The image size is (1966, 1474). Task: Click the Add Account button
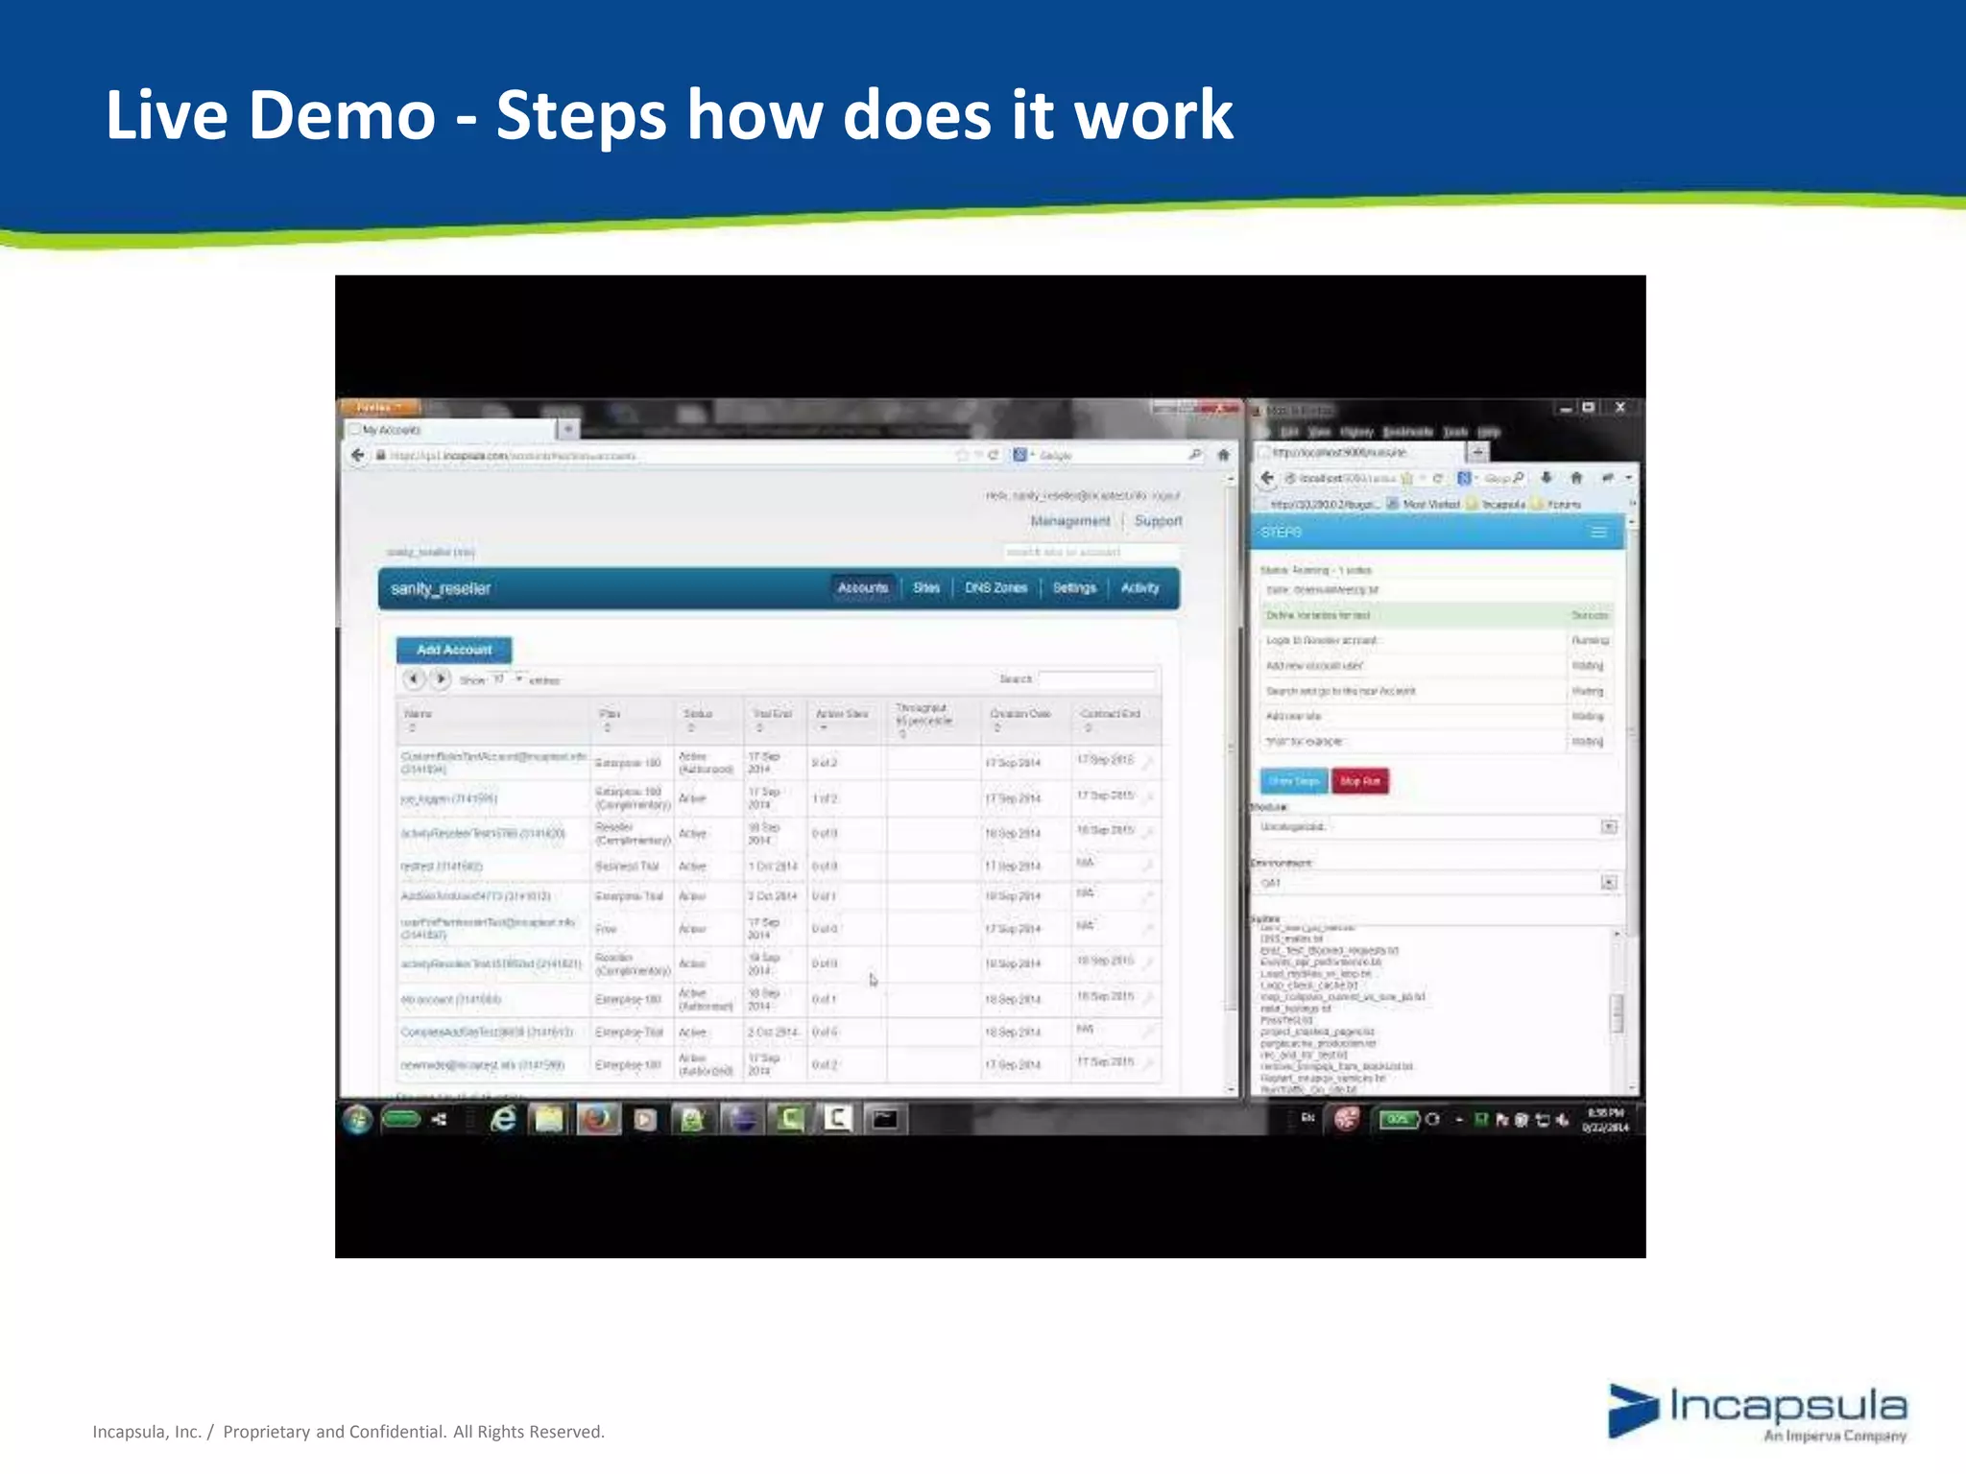tap(454, 650)
